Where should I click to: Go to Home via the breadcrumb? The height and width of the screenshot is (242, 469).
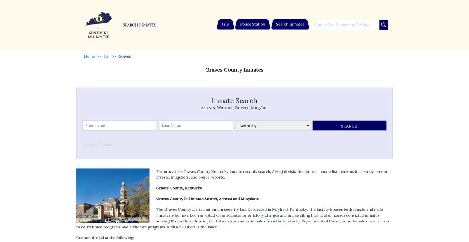coord(89,57)
